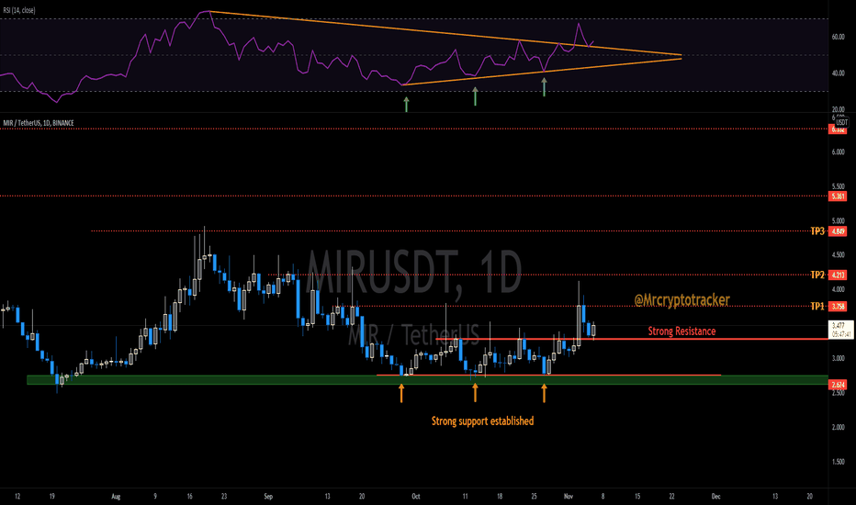Click the Nov label on time axis
Image resolution: width=856 pixels, height=505 pixels.
[569, 496]
